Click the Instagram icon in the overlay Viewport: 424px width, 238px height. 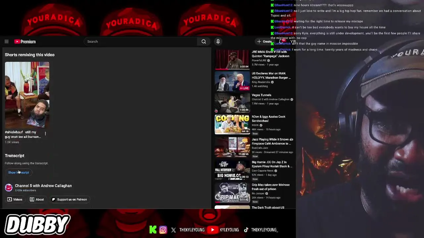(163, 229)
